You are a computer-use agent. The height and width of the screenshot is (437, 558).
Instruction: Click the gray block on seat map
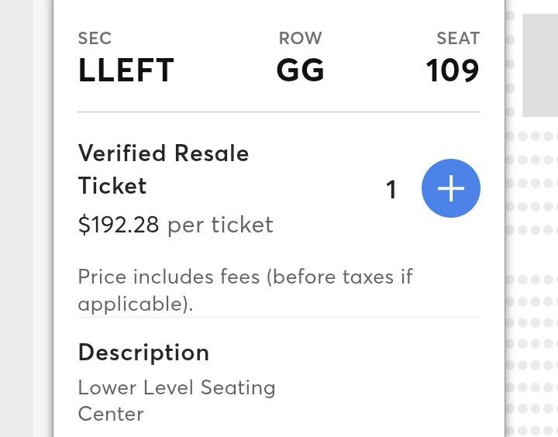(539, 65)
